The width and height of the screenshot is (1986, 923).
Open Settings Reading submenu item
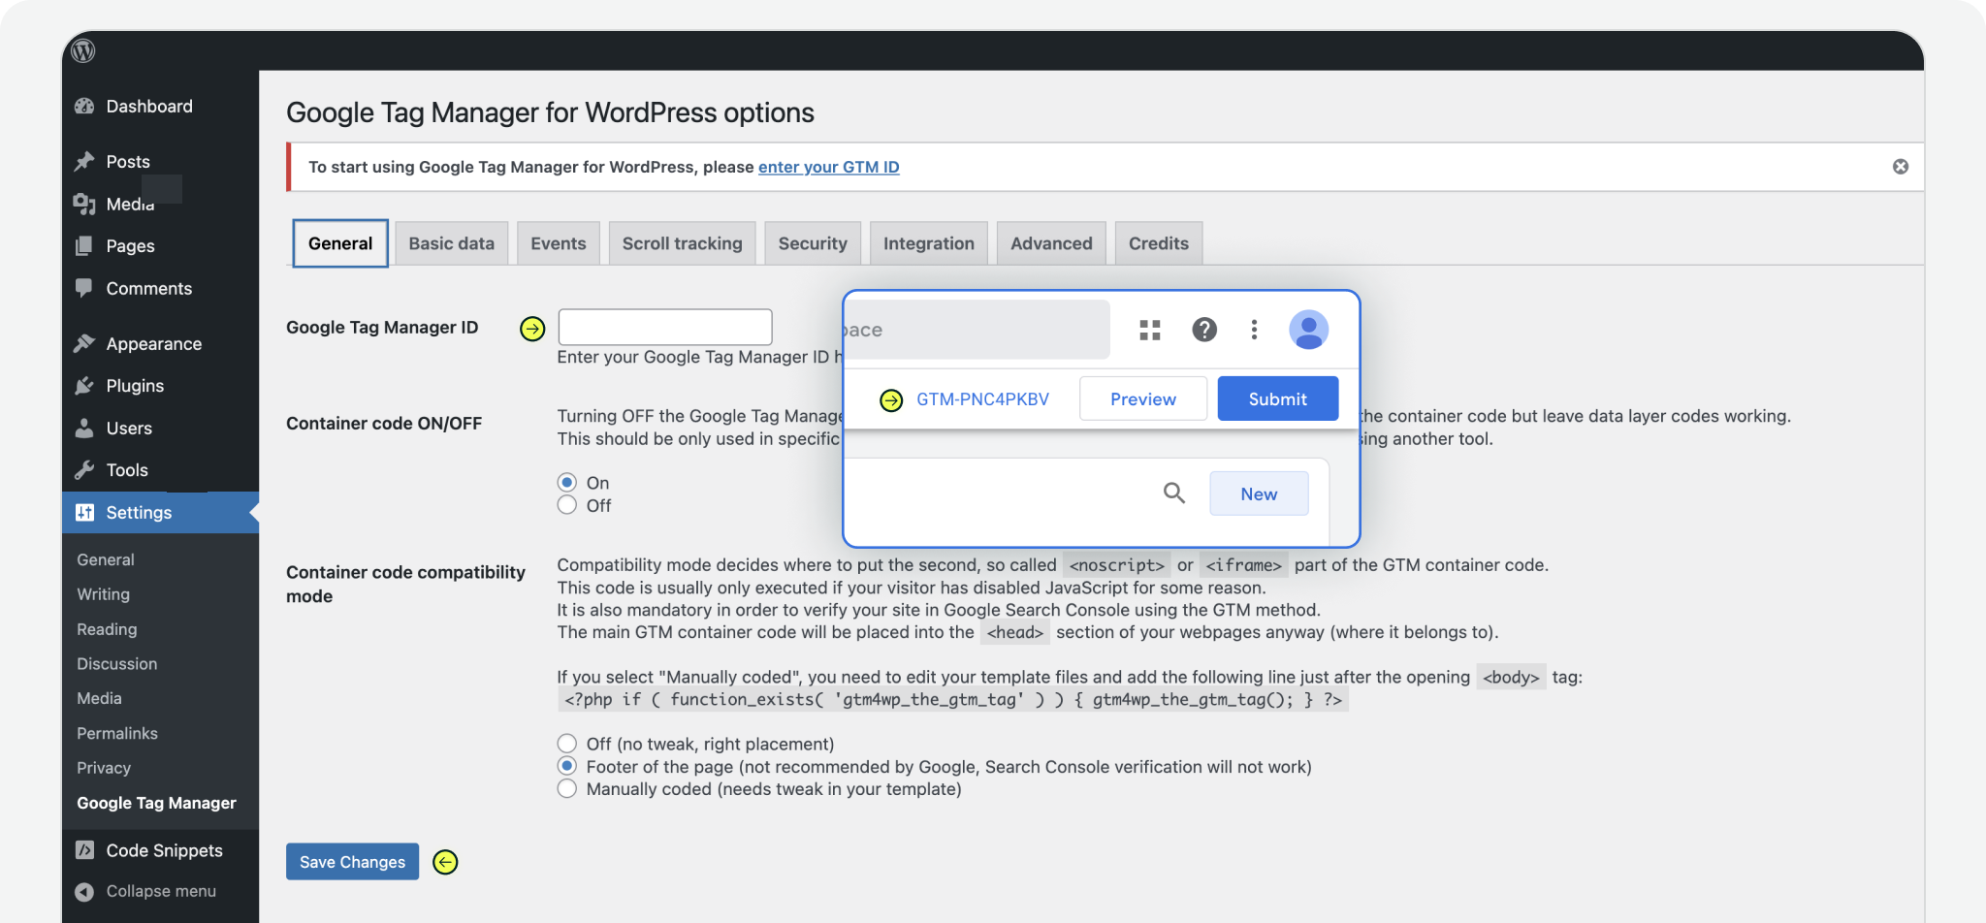107,629
